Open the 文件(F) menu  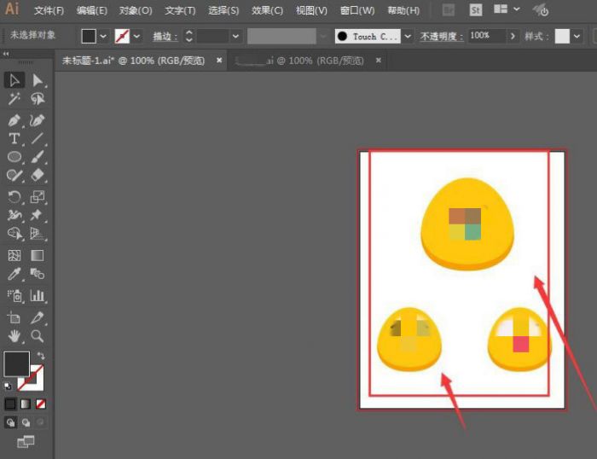[x=49, y=11]
